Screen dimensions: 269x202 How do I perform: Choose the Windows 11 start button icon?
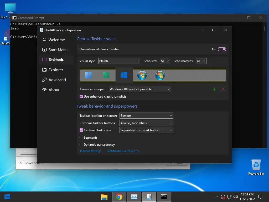pyautogui.click(x=88, y=75)
